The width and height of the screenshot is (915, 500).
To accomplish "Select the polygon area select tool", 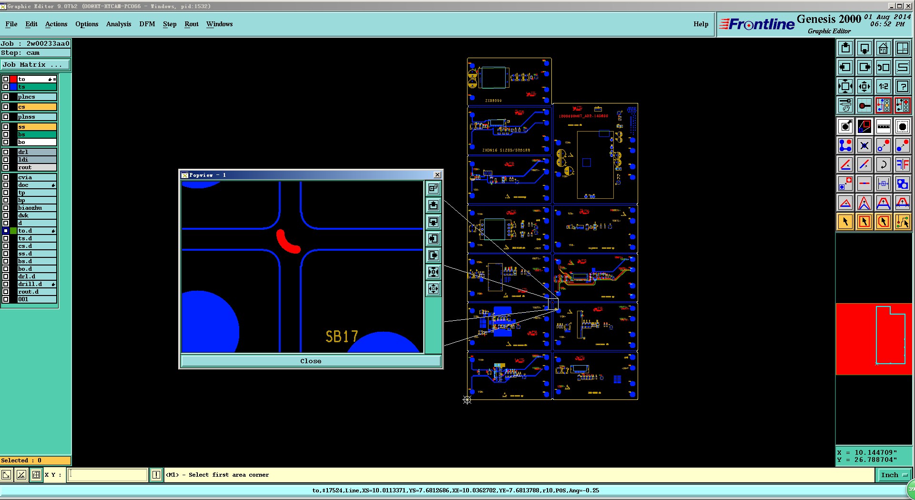I will click(884, 222).
